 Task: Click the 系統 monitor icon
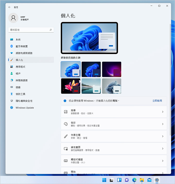click(x=12, y=39)
